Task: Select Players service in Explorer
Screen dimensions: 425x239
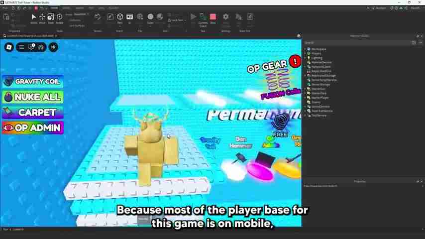Action: coord(316,53)
